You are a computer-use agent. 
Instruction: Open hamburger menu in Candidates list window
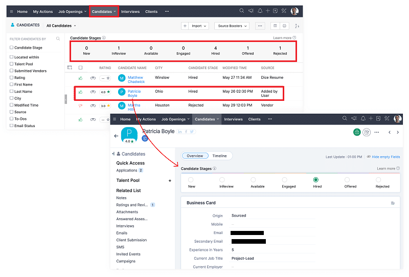[11, 11]
